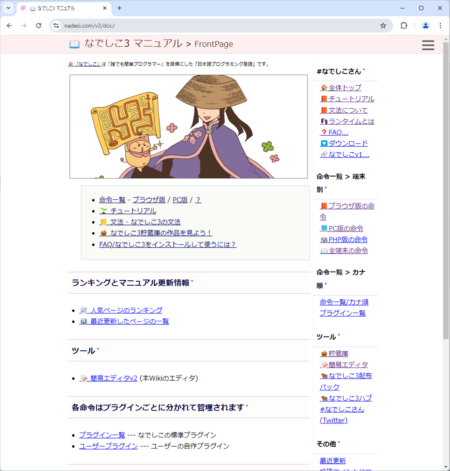Open the チュートリアル link in main list
The height and width of the screenshot is (471, 450).
[x=128, y=211]
